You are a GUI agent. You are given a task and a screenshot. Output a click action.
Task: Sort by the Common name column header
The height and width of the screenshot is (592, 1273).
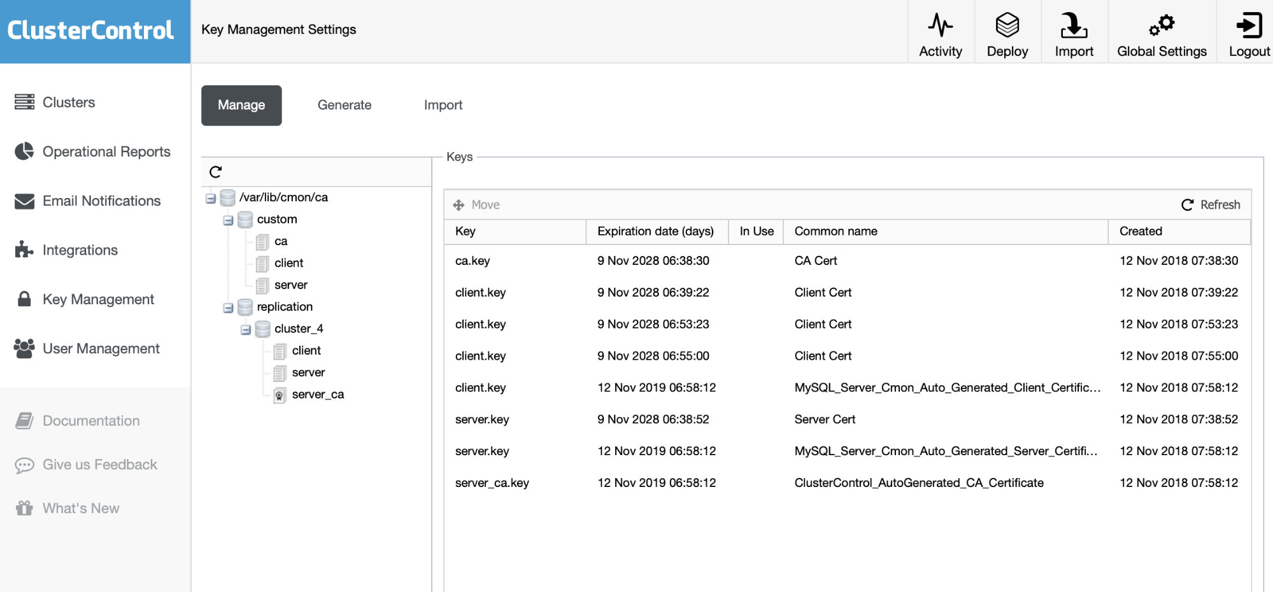(x=946, y=232)
